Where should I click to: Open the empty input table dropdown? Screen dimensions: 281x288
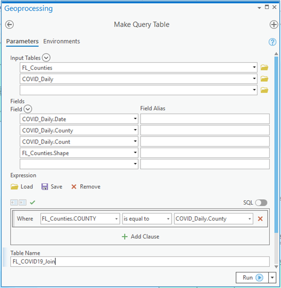(x=254, y=90)
